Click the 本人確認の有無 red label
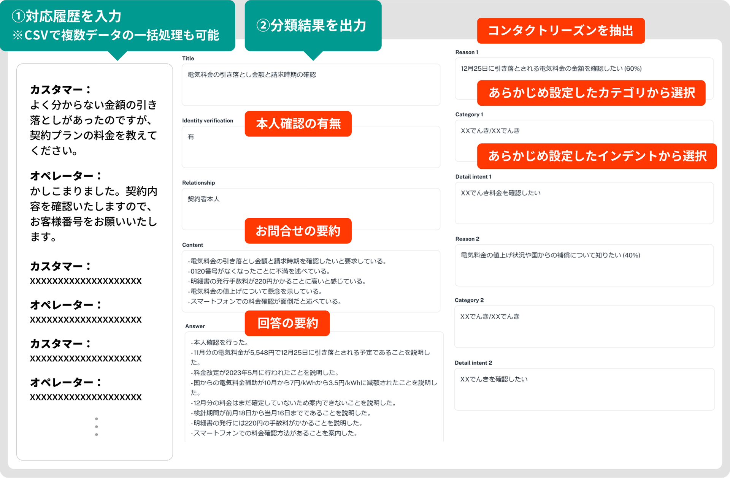Image resolution: width=730 pixels, height=478 pixels. point(298,124)
